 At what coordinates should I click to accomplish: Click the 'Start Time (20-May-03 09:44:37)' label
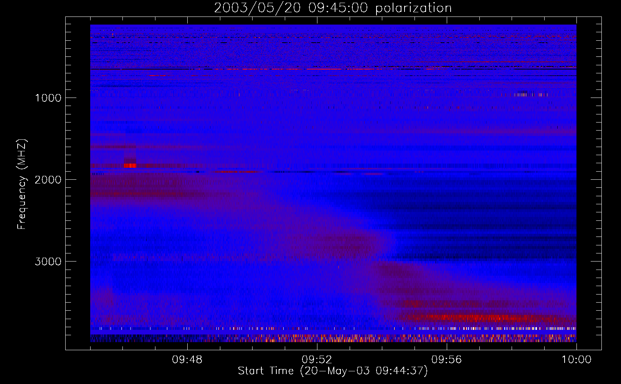[x=333, y=371]
